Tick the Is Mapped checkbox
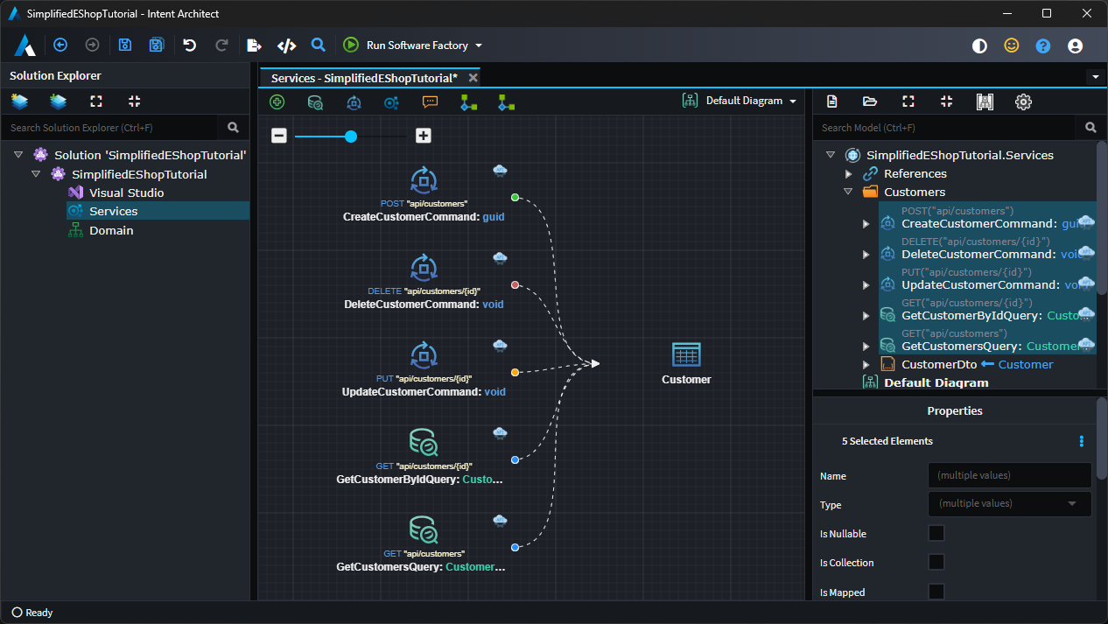This screenshot has height=624, width=1108. tap(936, 592)
